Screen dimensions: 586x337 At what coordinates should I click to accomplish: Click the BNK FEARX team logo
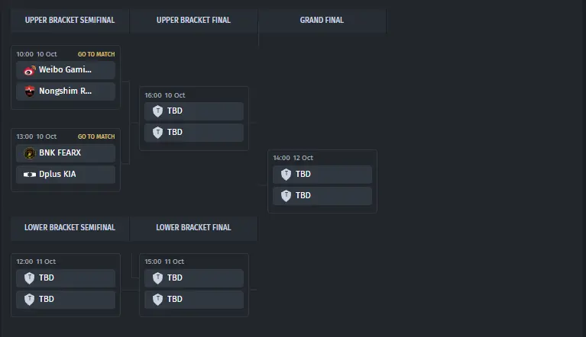click(30, 152)
